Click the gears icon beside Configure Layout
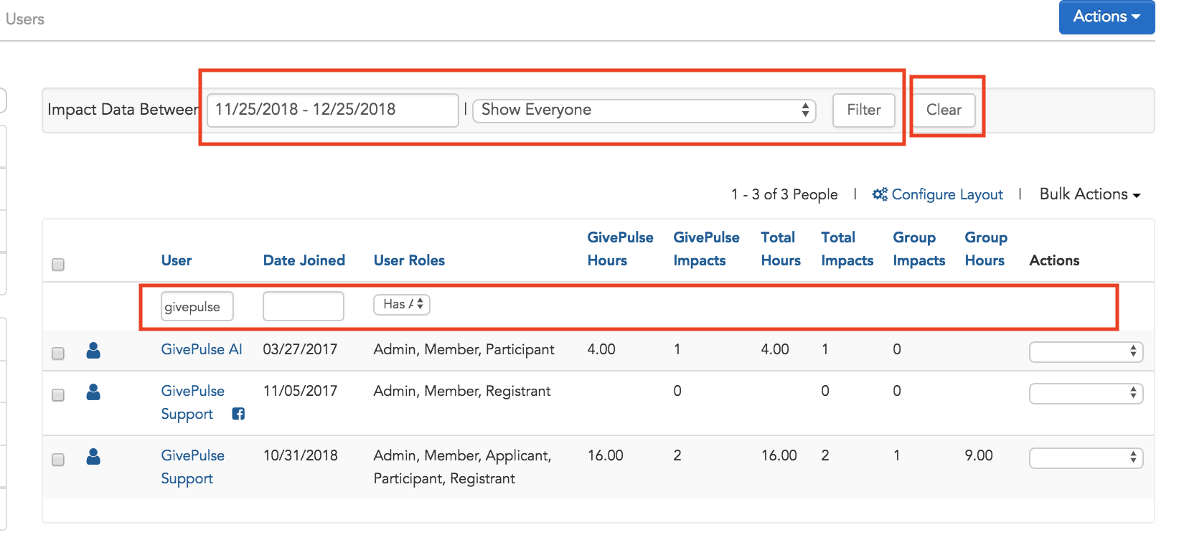 (x=880, y=194)
